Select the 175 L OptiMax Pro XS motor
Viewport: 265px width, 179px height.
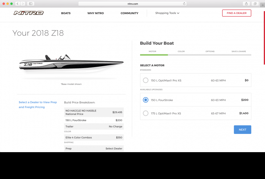[145, 113]
